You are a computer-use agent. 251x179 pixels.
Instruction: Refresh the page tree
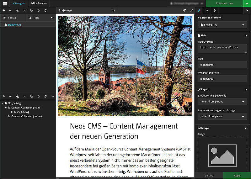pyautogui.click(x=45, y=11)
